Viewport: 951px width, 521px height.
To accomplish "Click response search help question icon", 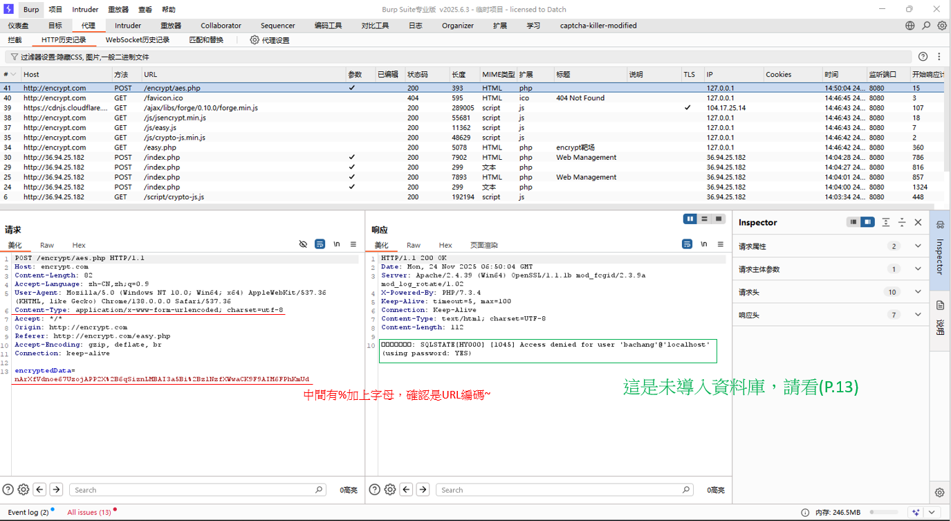I will tap(374, 489).
